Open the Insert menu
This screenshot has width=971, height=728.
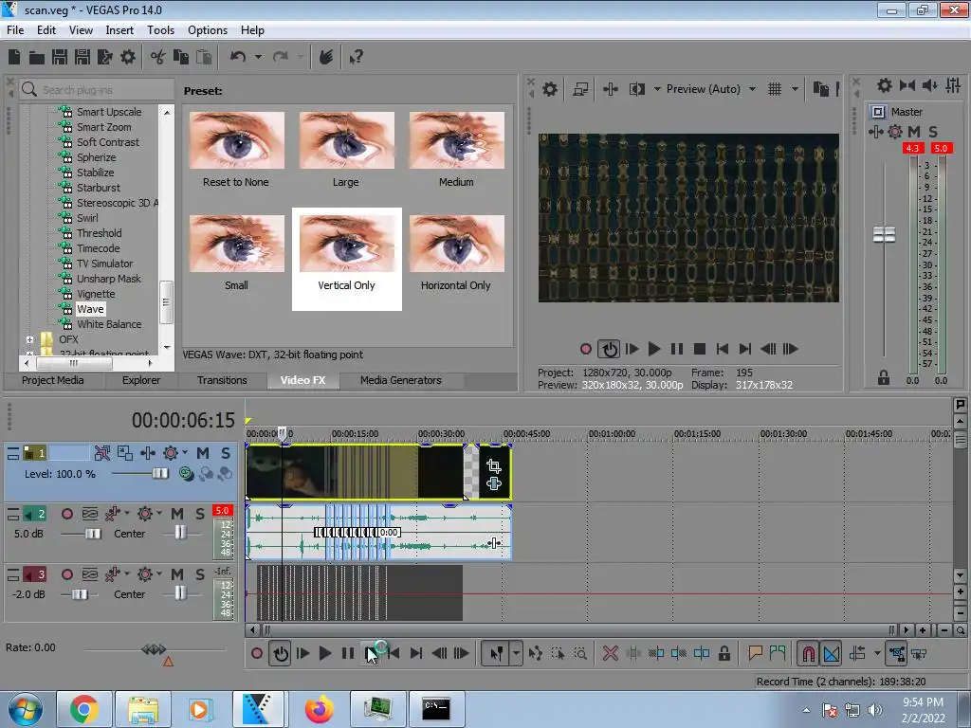coord(119,29)
